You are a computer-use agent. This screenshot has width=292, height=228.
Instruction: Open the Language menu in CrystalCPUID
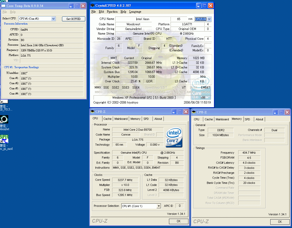point(135,12)
